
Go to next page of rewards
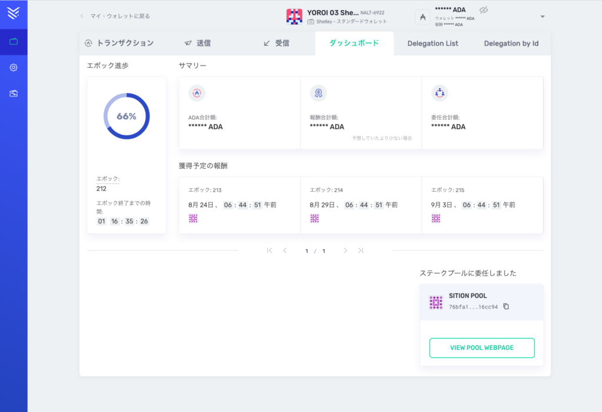(x=345, y=250)
